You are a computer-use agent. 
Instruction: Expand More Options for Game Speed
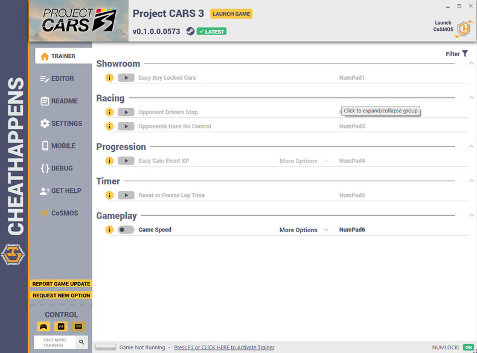coord(304,230)
